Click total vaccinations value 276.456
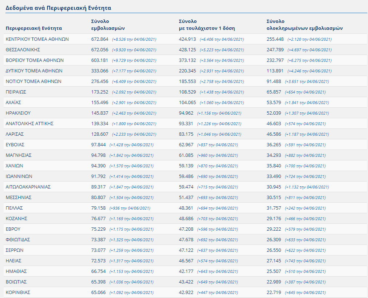The height and width of the screenshot is (298, 368). (x=100, y=82)
